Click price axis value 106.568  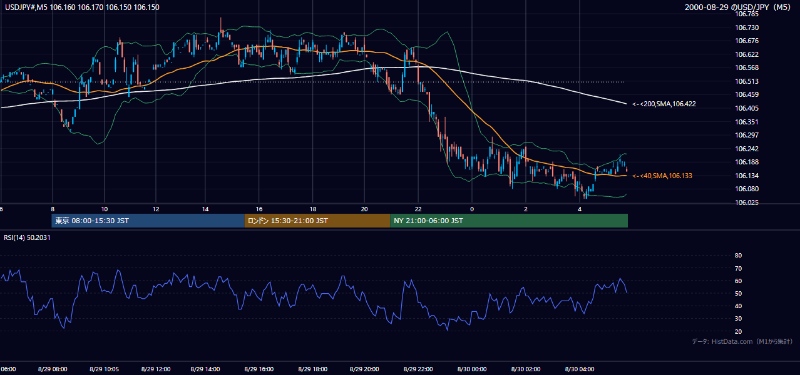coord(747,67)
